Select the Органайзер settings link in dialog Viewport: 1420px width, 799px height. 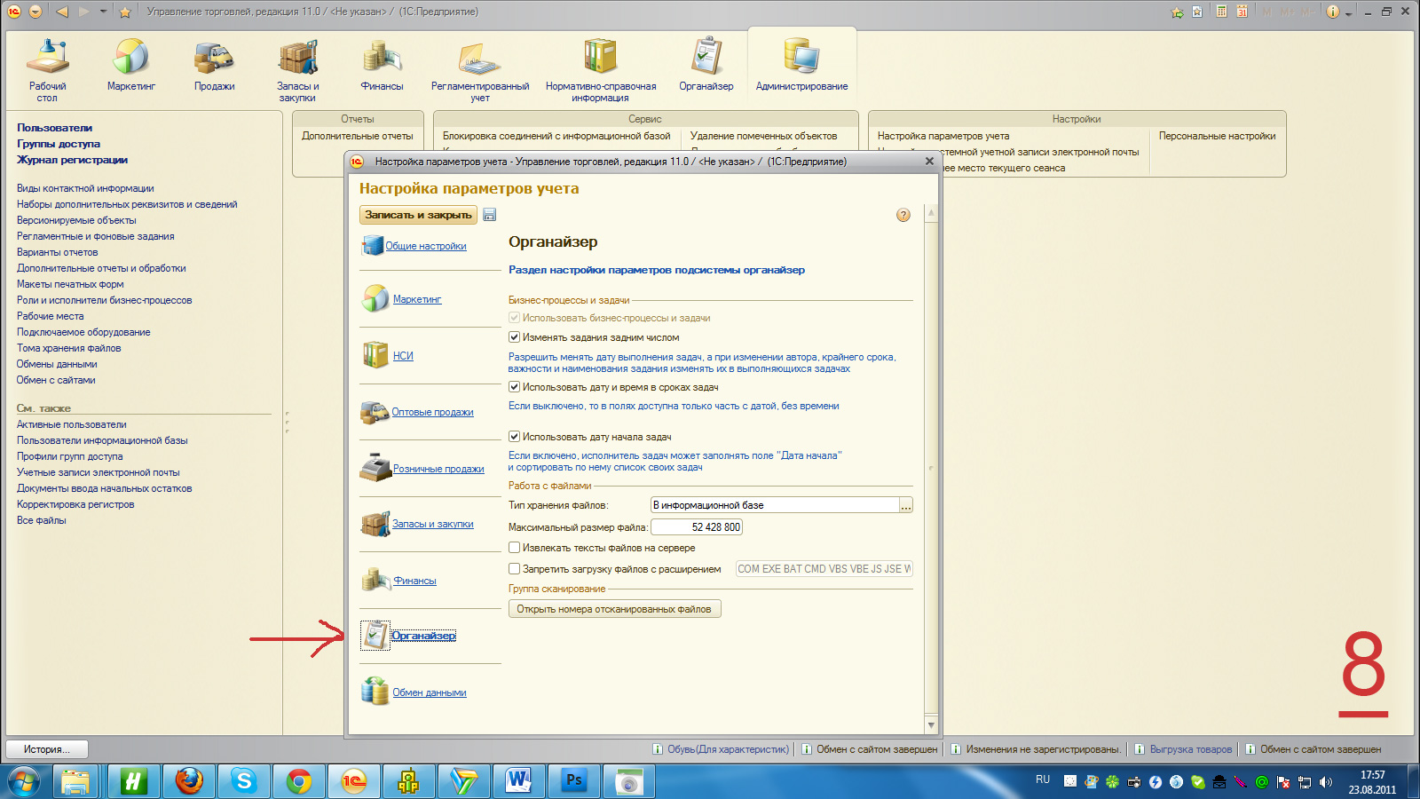click(423, 636)
